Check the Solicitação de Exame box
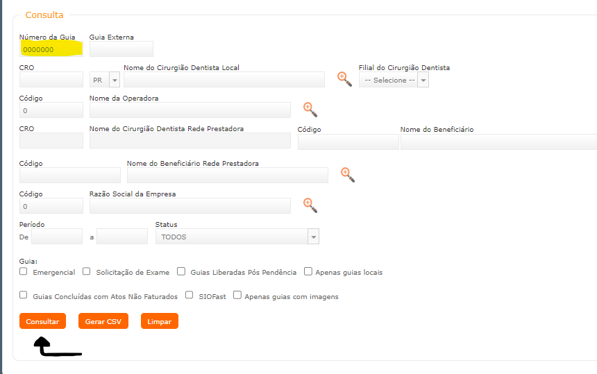 pyautogui.click(x=87, y=272)
